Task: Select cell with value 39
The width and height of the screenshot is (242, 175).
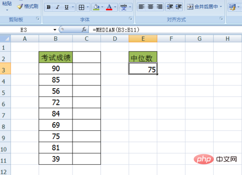Action: [x=56, y=159]
